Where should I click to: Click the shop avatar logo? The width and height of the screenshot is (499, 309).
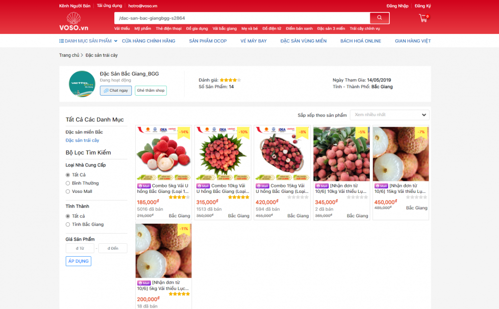82,84
